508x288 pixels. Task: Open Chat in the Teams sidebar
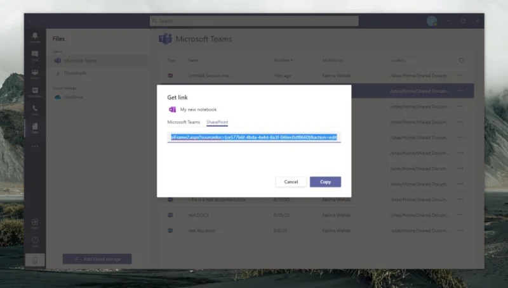pos(35,56)
